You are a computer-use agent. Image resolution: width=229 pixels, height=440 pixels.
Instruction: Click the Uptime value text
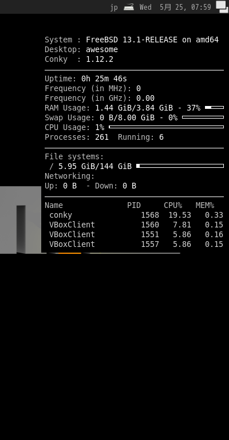click(104, 79)
